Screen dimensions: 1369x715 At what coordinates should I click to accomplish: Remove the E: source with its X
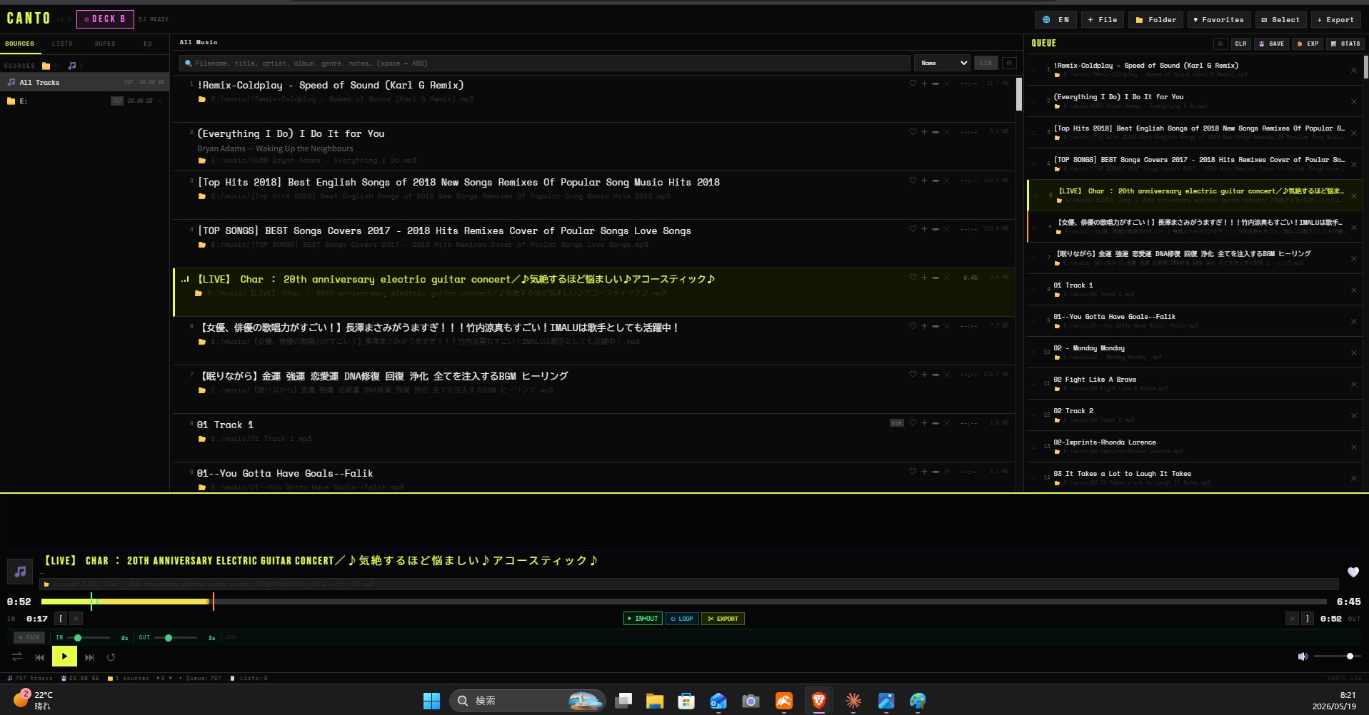pos(160,101)
